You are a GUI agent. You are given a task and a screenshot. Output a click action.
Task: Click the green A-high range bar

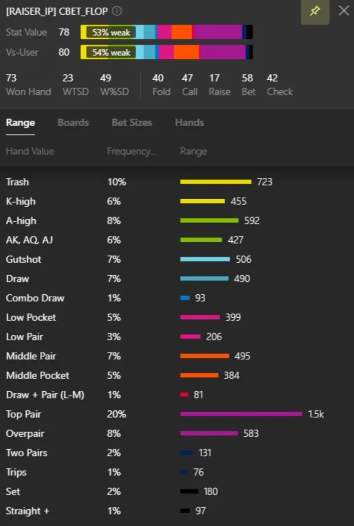(x=209, y=220)
